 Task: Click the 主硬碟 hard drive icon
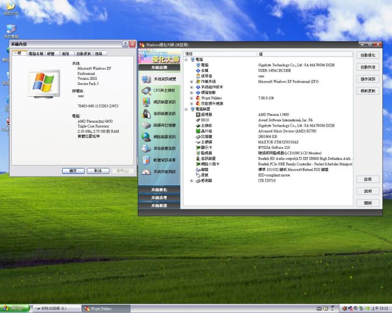coord(198,142)
